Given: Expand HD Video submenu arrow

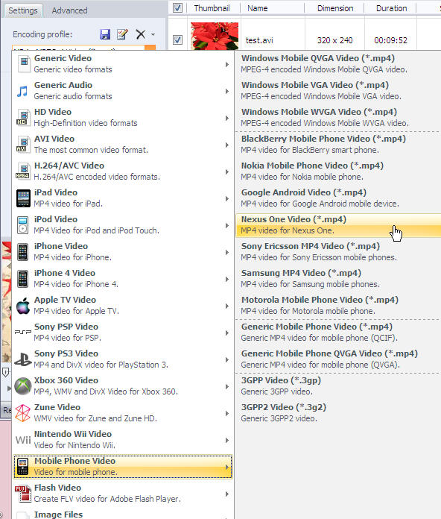Looking at the screenshot, I should coord(226,118).
